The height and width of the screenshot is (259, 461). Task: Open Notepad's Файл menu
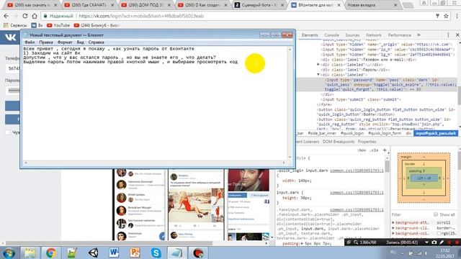30,42
